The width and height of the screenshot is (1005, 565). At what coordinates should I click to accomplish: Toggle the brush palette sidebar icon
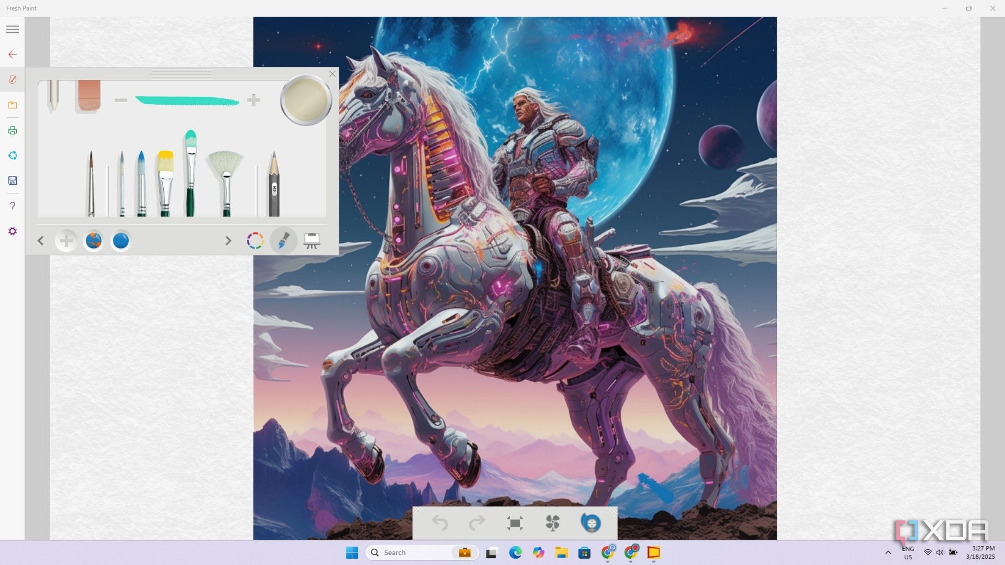click(12, 79)
